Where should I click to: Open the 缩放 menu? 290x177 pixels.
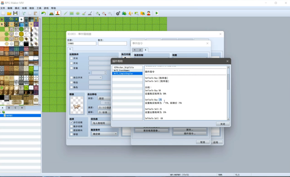coord(32,8)
